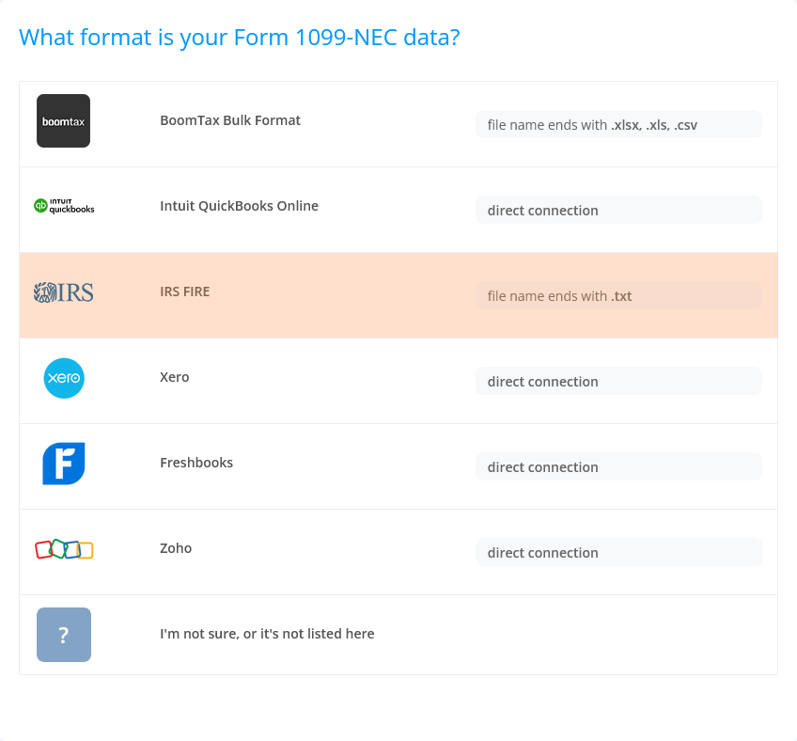
Task: Choose Intuit QuickBooks Online
Action: (x=239, y=206)
